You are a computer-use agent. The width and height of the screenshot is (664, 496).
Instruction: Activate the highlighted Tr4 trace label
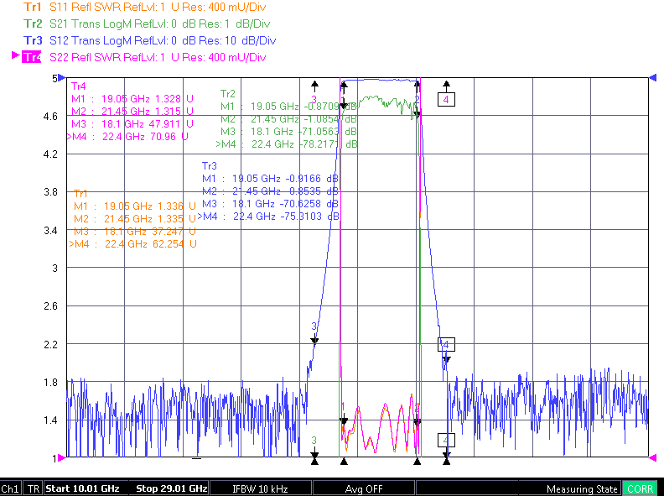click(32, 57)
